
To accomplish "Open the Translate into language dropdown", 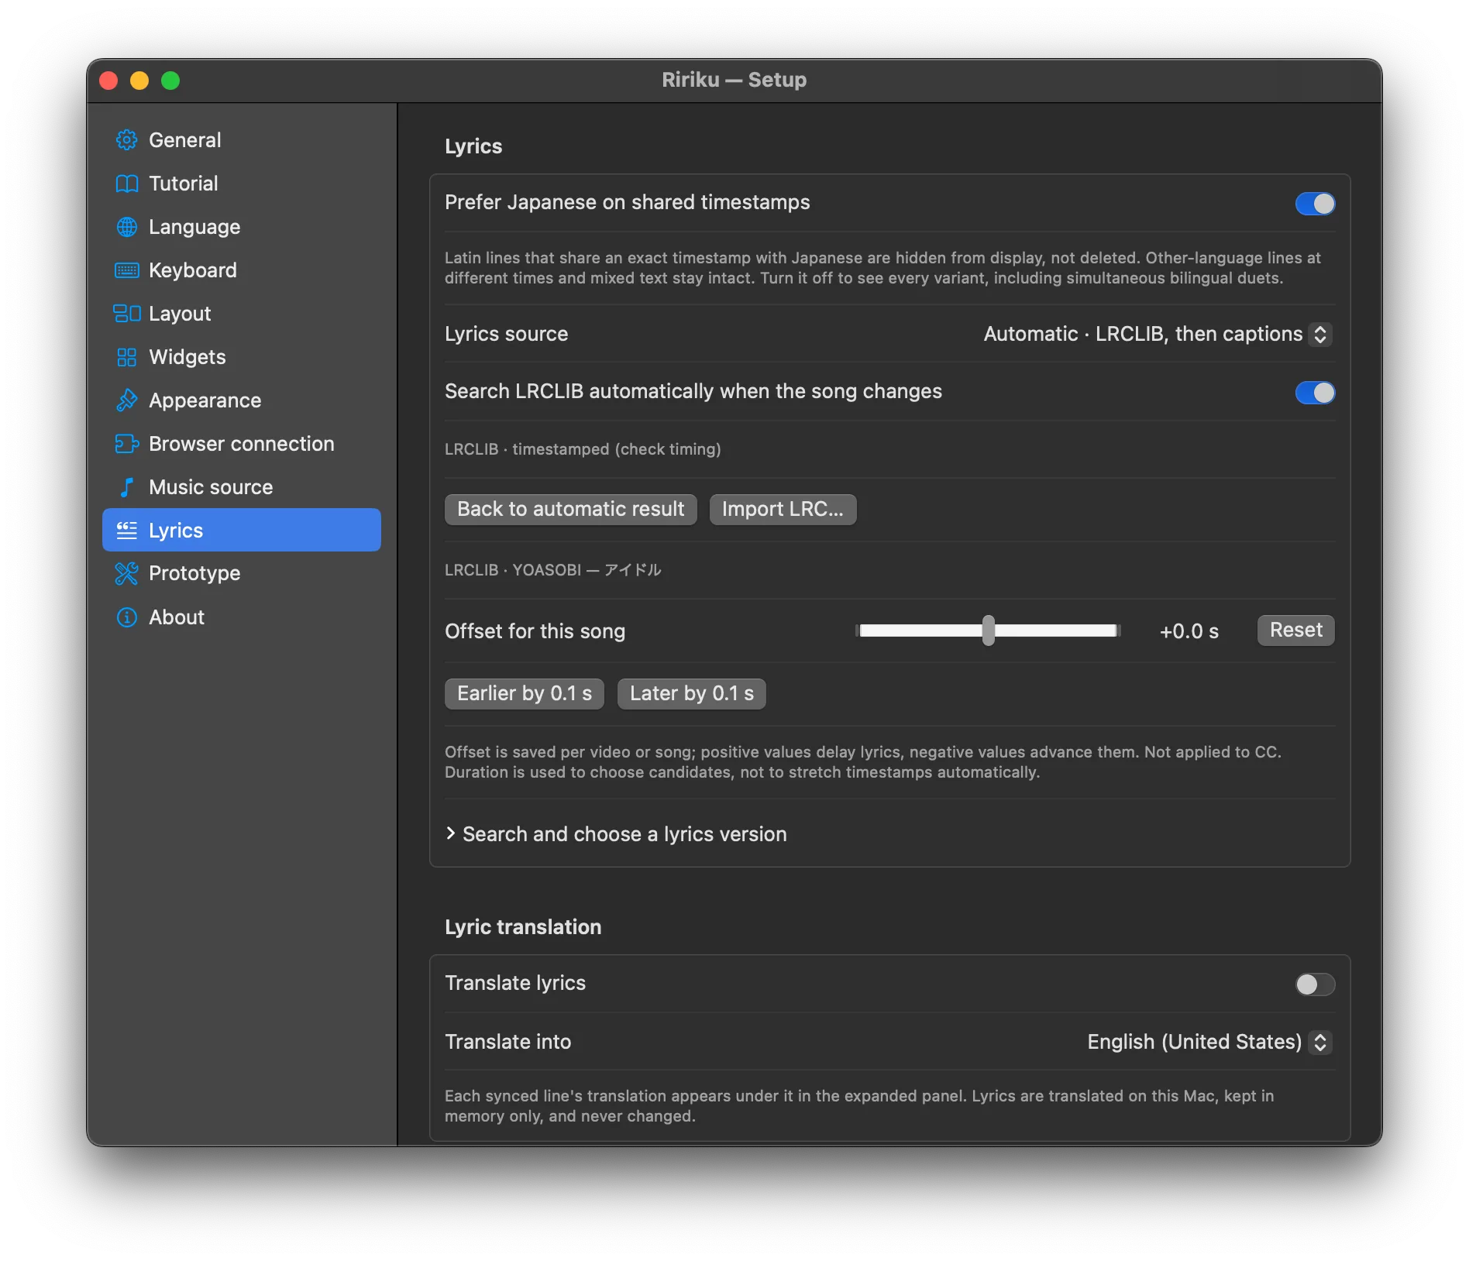I will (1209, 1043).
